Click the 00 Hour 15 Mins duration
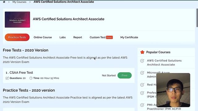198x111 pixels. click(x=49, y=78)
